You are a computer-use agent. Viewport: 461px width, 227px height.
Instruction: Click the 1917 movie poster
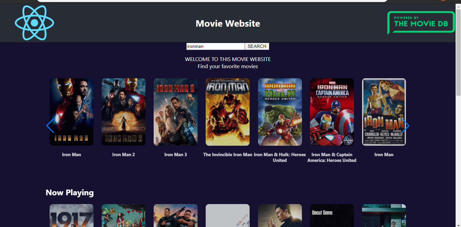coord(72,216)
